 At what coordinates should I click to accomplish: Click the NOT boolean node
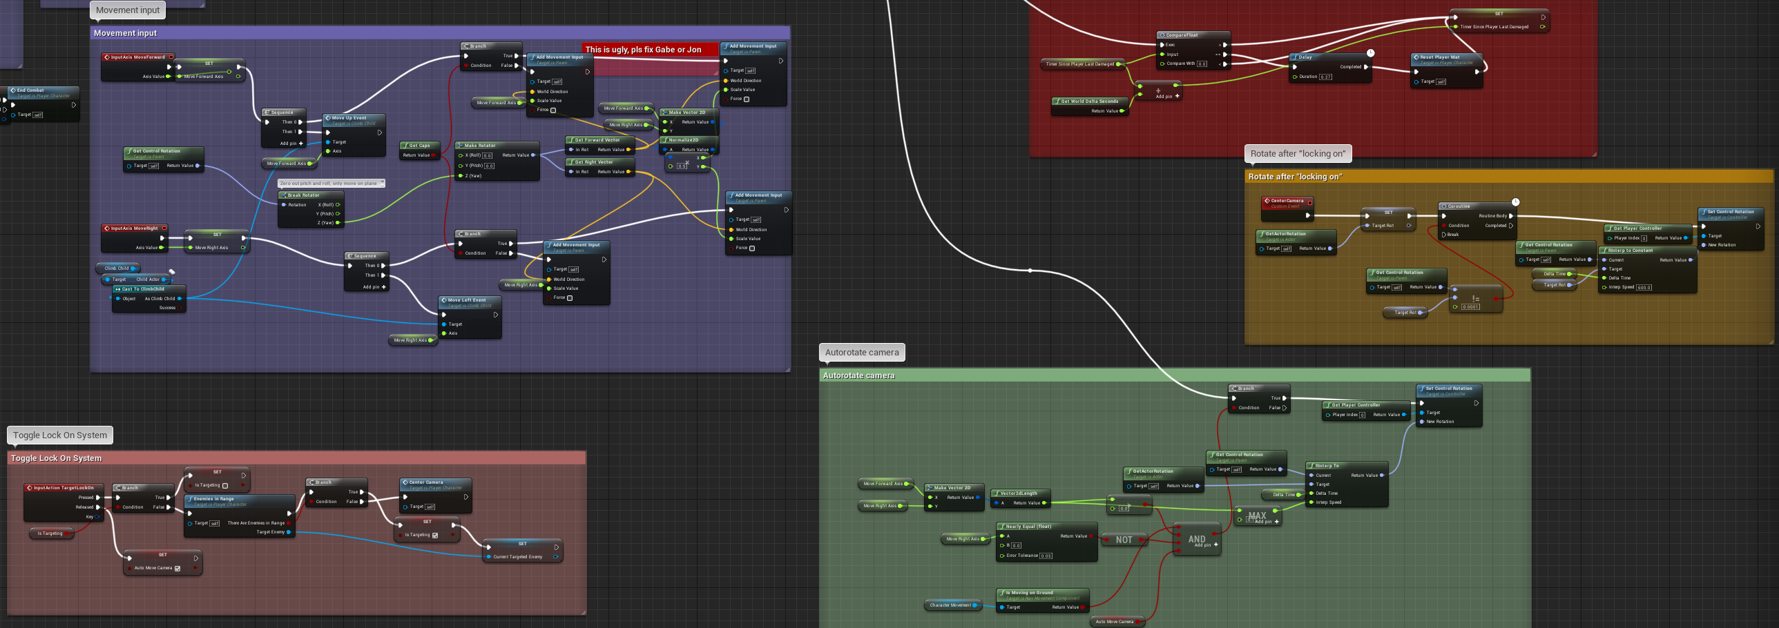1124,540
